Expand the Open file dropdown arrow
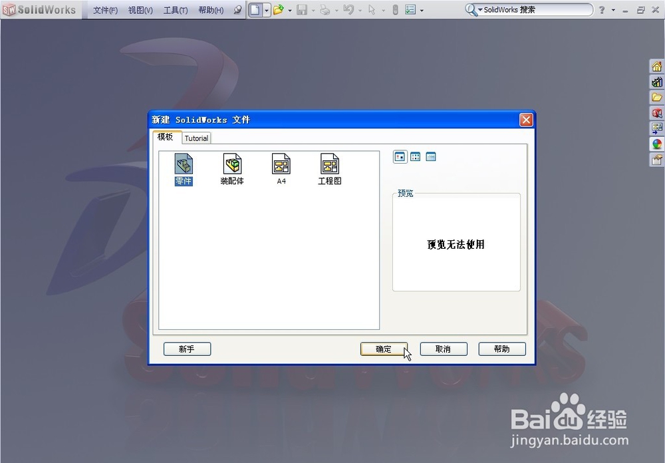665x463 pixels. pyautogui.click(x=290, y=10)
